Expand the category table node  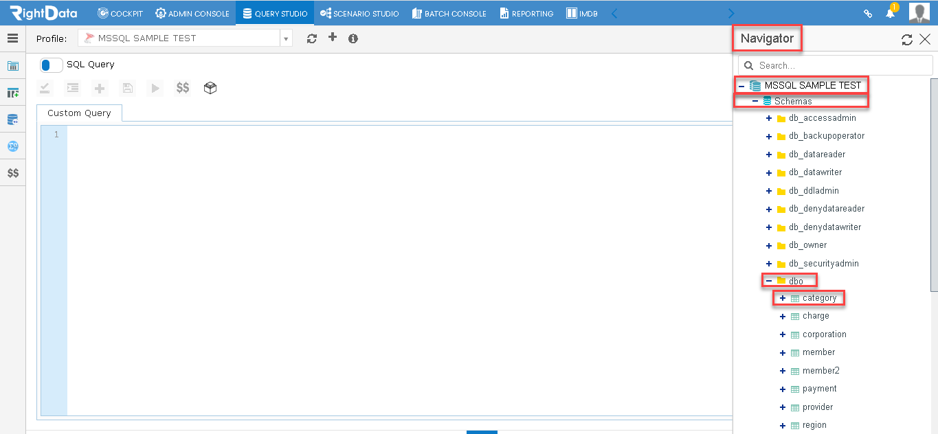click(783, 298)
